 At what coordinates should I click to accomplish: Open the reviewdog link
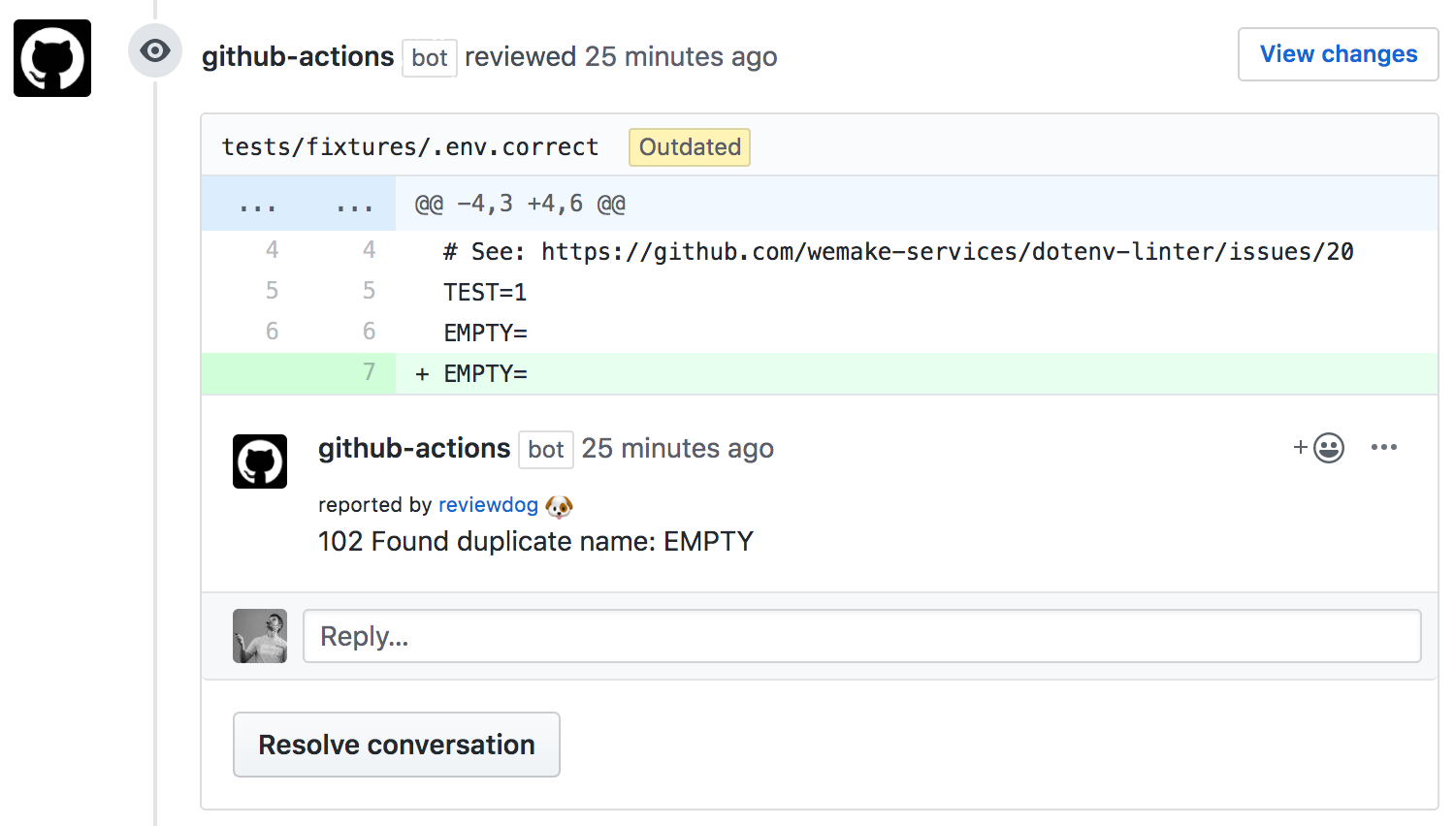tap(488, 505)
